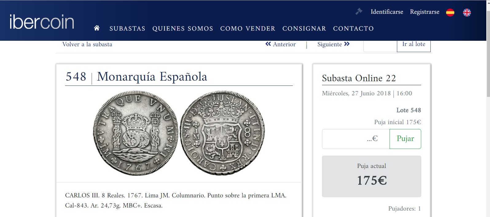490x217 pixels.
Task: Open the COMO VENDER menu item
Action: 248,29
